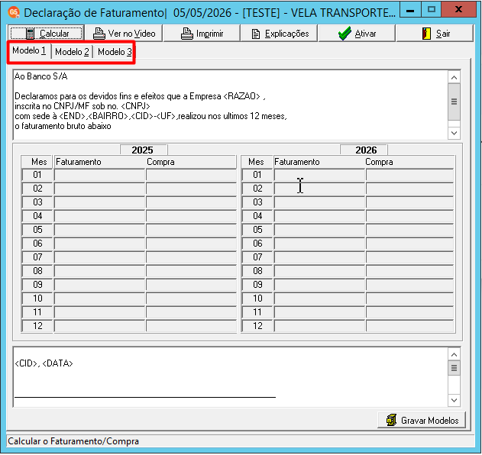Viewport: 482px width, 455px height.
Task: Click the Sair exit door icon
Action: (x=426, y=34)
